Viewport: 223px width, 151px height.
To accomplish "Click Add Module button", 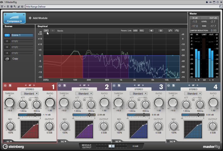I will pos(38,18).
